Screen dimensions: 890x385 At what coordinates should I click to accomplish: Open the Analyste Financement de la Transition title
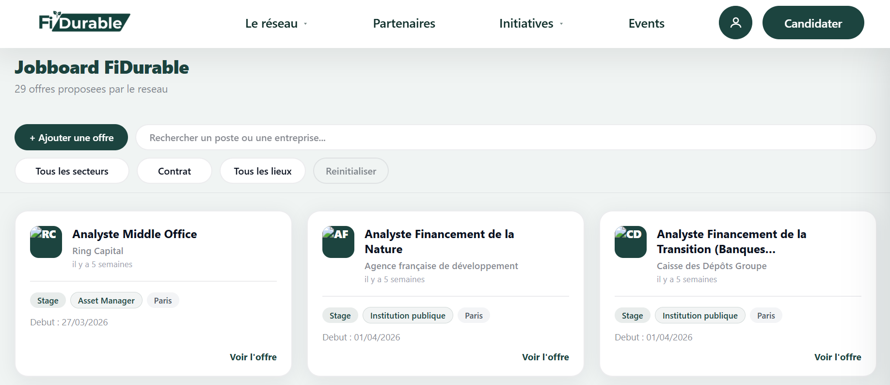pos(731,241)
